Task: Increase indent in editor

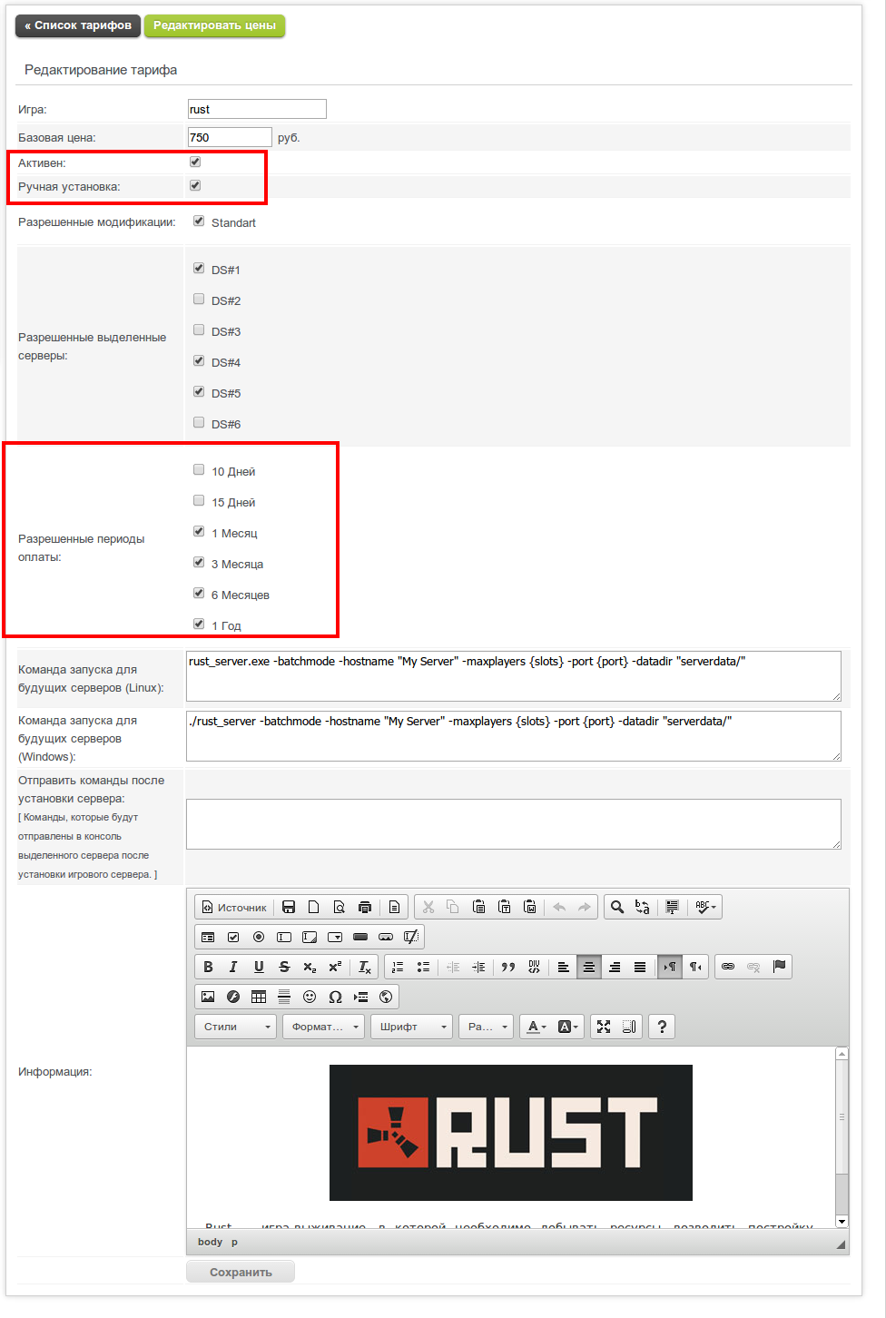Action: click(x=478, y=967)
